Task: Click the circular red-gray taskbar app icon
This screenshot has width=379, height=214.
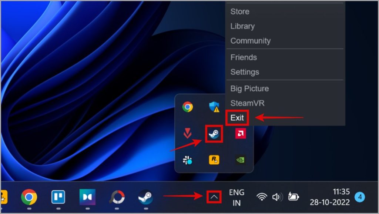Action: click(117, 197)
